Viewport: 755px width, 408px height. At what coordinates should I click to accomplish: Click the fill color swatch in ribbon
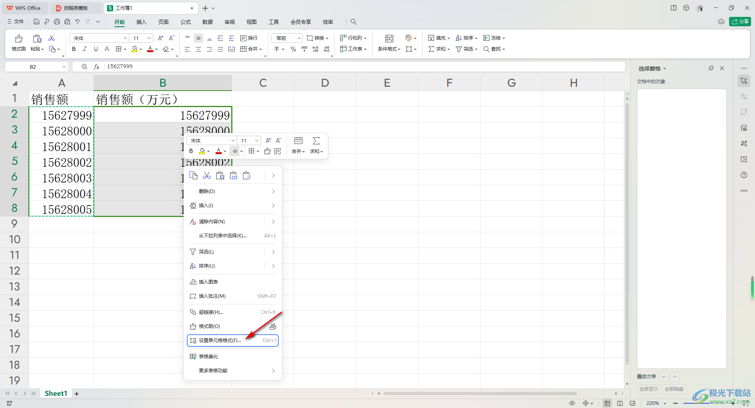(134, 49)
